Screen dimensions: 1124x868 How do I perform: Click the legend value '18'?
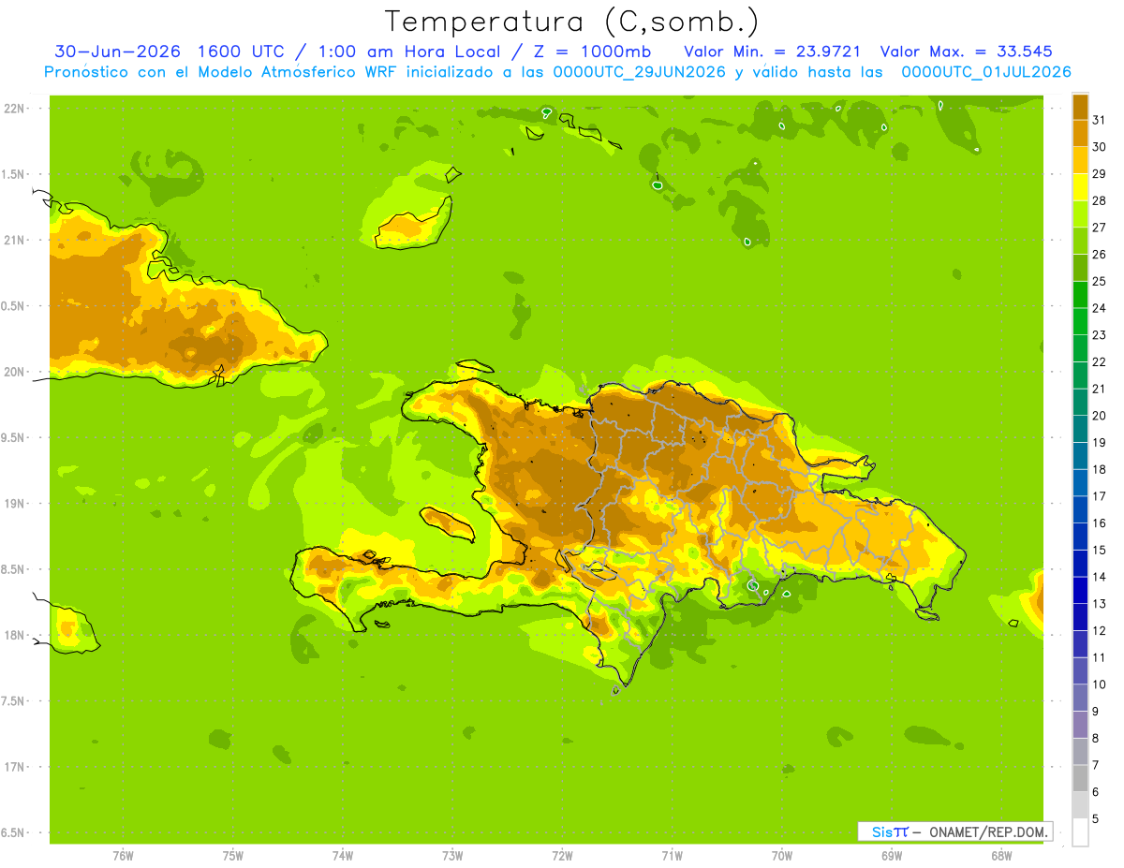pyautogui.click(x=1099, y=469)
